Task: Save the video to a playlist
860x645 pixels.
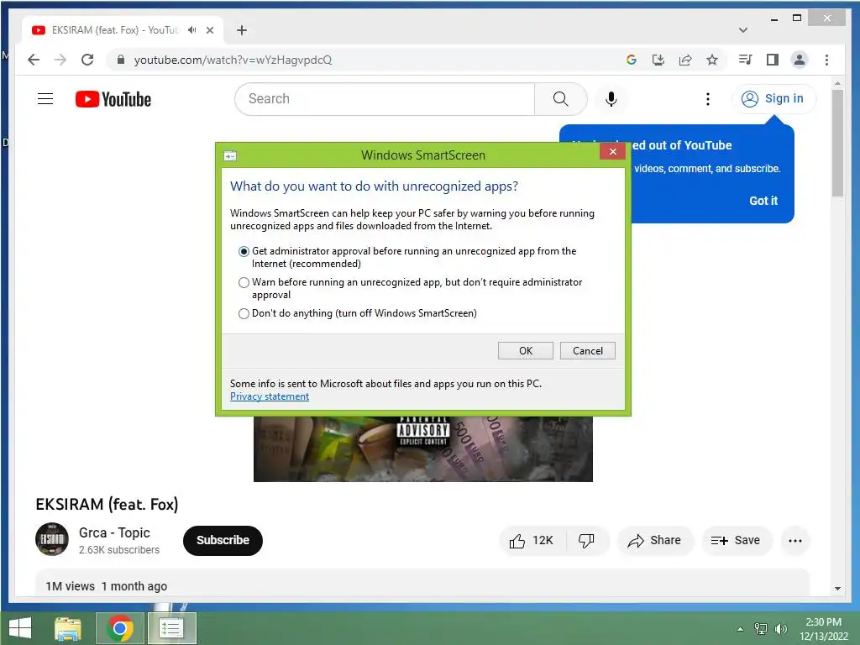Action: 736,541
